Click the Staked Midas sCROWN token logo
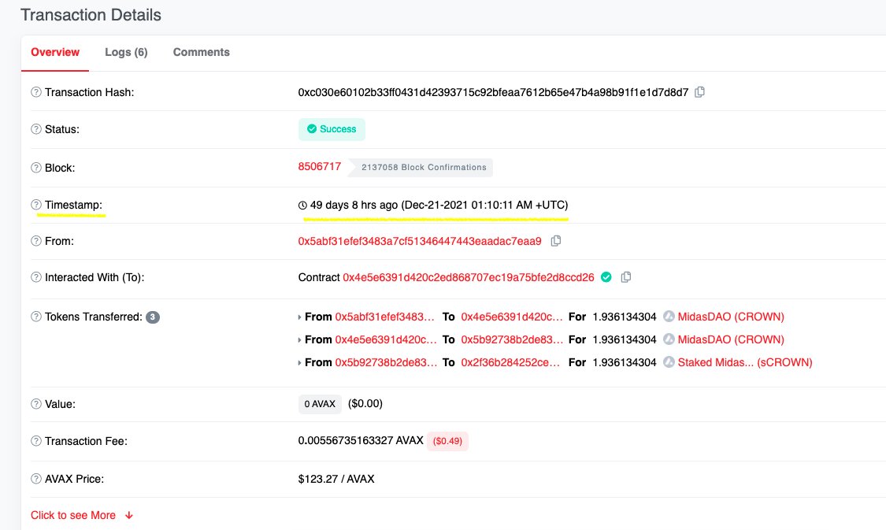This screenshot has height=530, width=886. coord(669,362)
